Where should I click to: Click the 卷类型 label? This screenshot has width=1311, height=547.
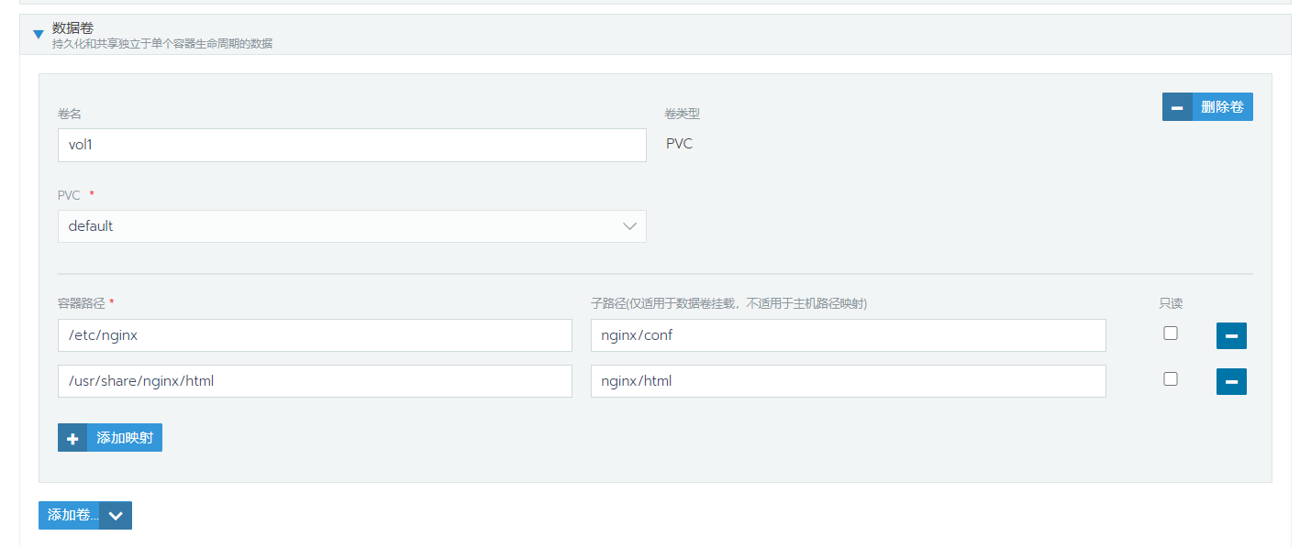pos(683,114)
